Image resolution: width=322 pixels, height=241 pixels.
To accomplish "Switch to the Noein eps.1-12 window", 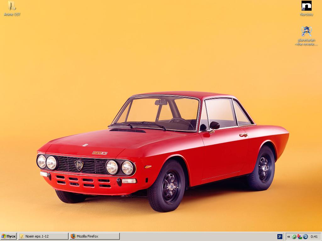I will click(43, 236).
